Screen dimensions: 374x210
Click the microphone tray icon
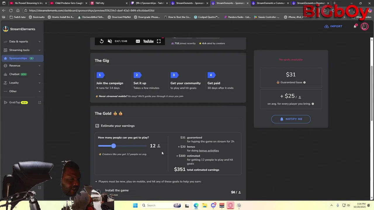click(338, 205)
